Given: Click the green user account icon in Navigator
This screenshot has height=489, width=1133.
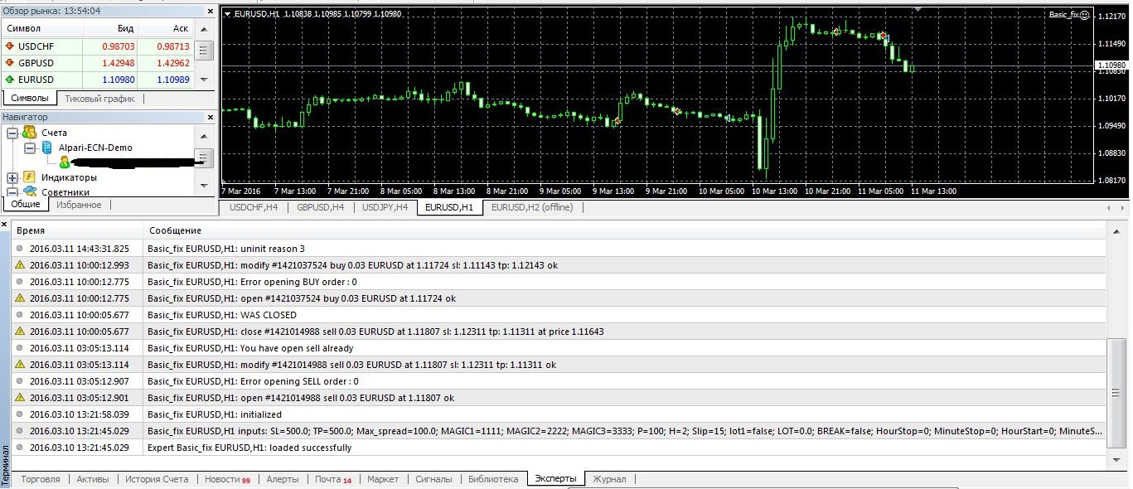Looking at the screenshot, I should 65,162.
